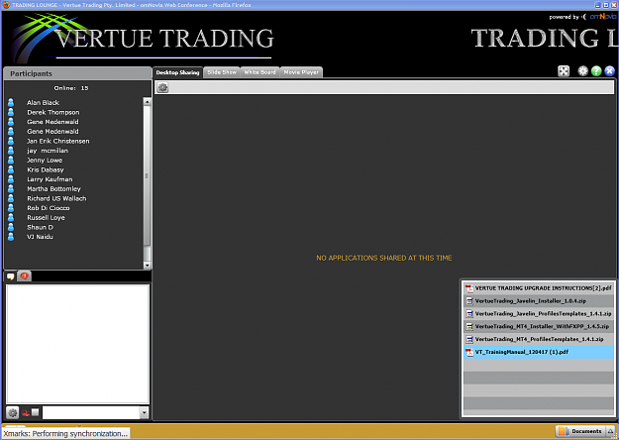This screenshot has height=440, width=619.
Task: Select participant name Kris Dabasy
Action: point(46,169)
